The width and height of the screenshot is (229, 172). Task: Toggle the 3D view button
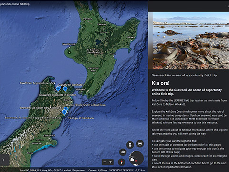click(x=123, y=152)
